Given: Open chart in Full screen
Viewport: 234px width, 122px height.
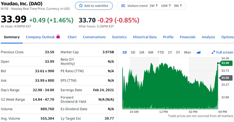Looking at the screenshot, I should 222,52.
